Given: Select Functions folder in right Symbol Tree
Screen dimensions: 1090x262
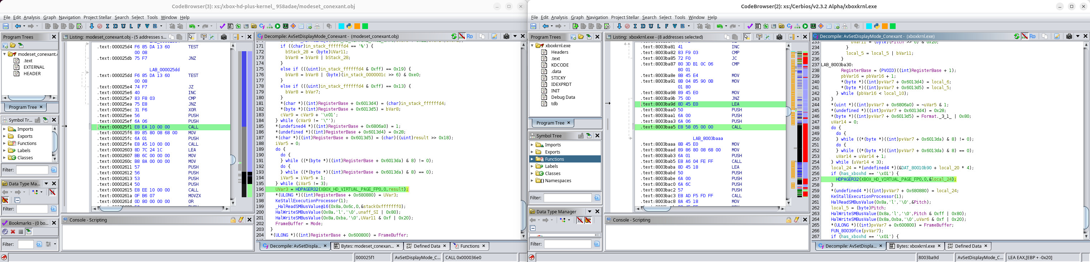Looking at the screenshot, I should pyautogui.click(x=554, y=159).
